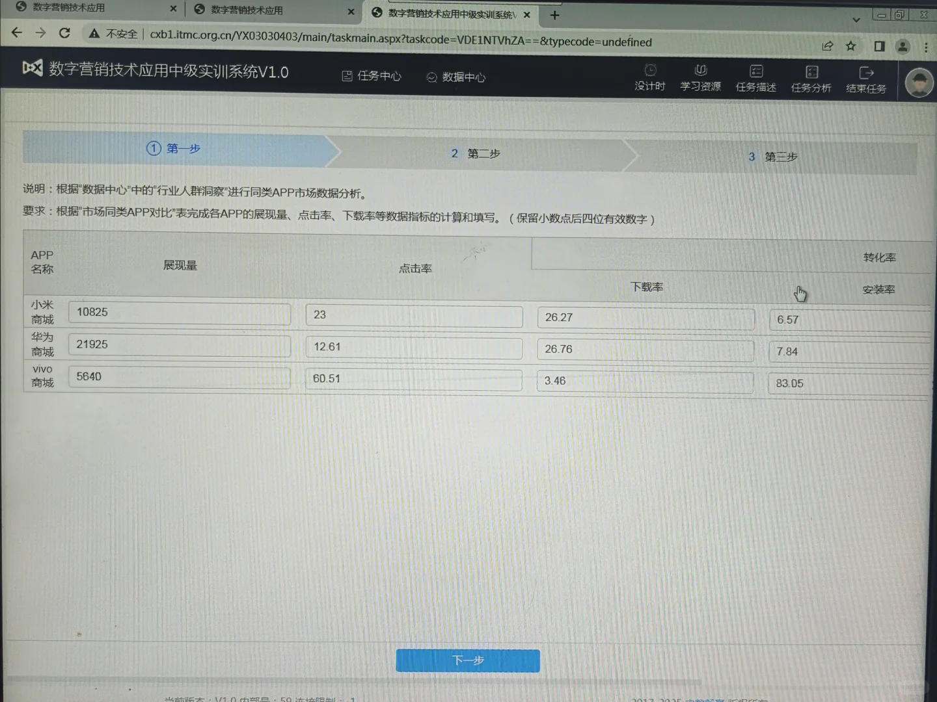Click 结束任务 to end task
This screenshot has width=937, height=702.
click(866, 80)
